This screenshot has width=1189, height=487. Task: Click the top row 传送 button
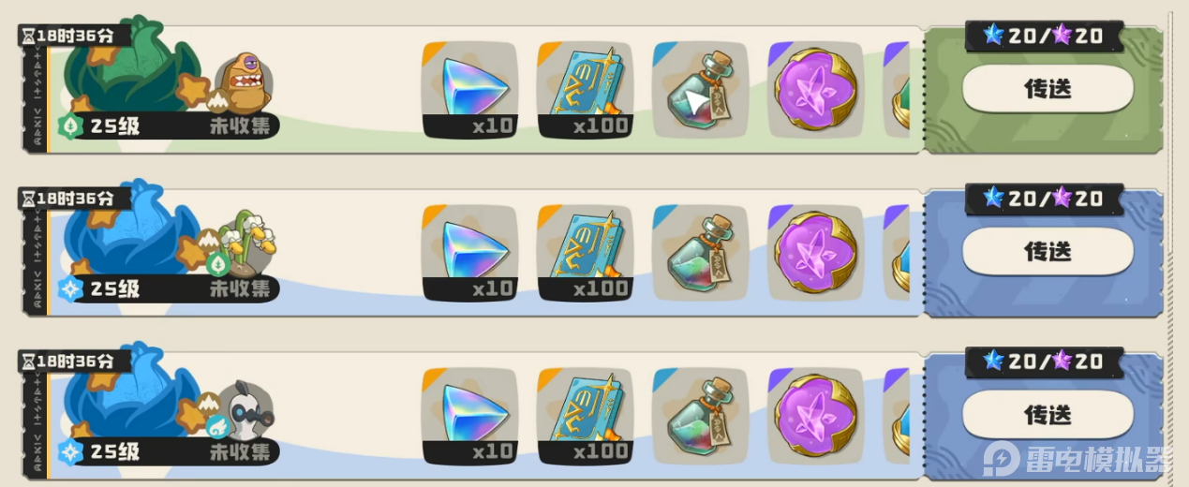[x=1048, y=89]
